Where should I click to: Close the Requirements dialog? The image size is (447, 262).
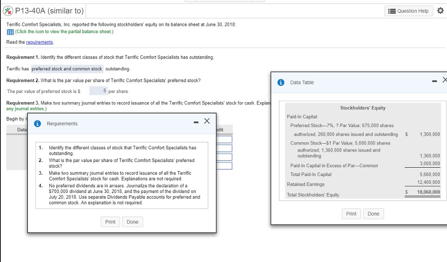(x=207, y=121)
